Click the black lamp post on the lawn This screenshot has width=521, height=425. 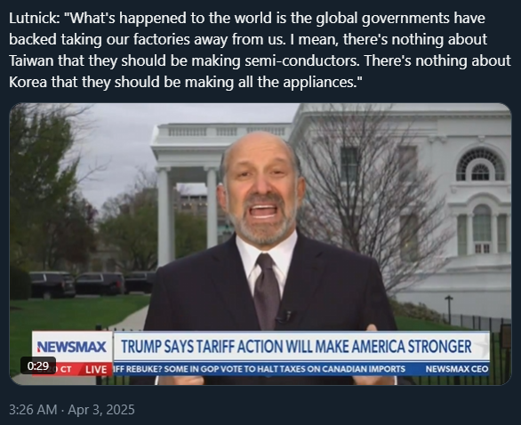coord(449,309)
